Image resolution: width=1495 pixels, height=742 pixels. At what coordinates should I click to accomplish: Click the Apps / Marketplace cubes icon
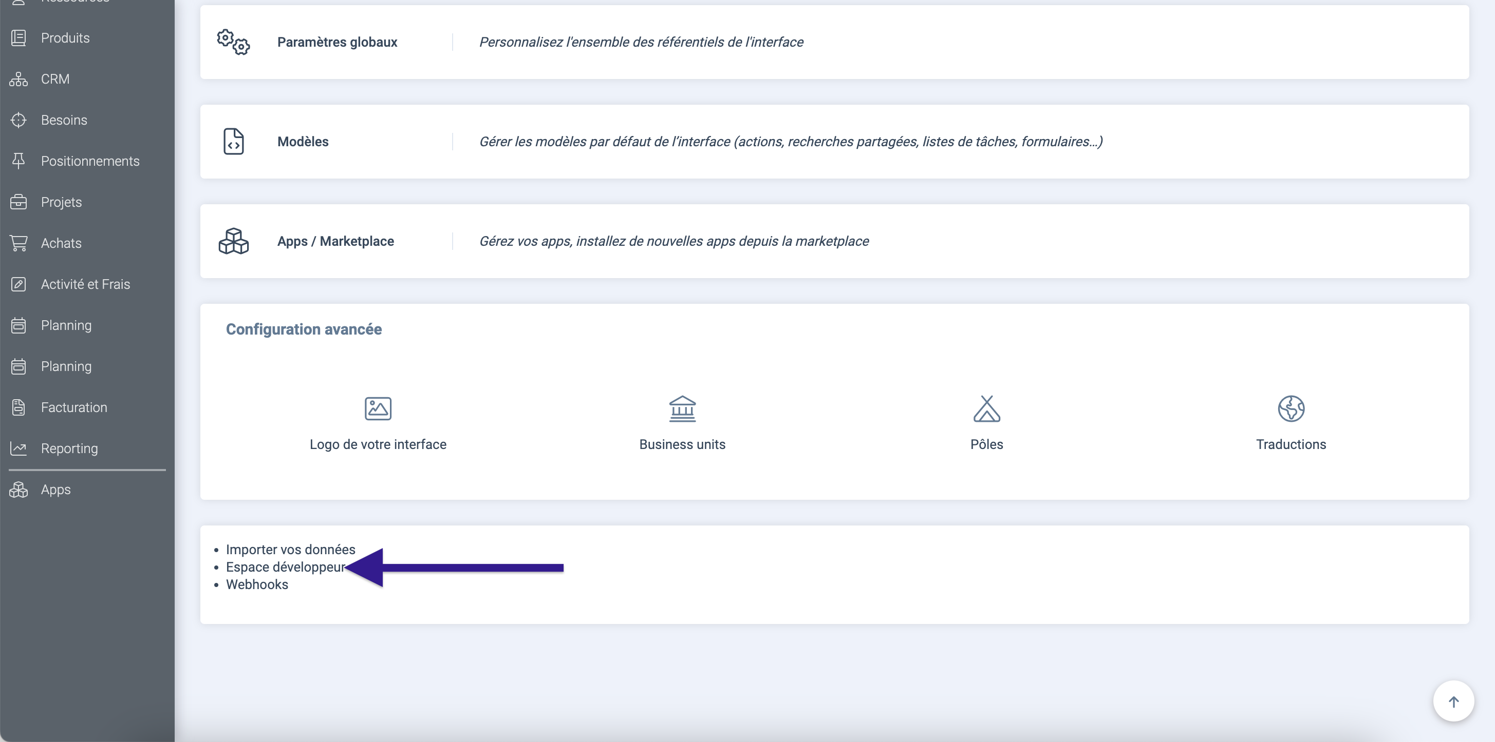pyautogui.click(x=233, y=241)
